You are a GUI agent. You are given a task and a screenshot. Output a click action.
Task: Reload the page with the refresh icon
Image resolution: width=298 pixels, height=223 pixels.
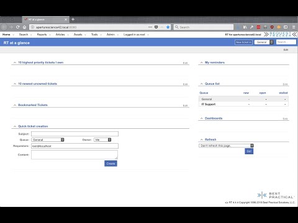tap(18, 27)
